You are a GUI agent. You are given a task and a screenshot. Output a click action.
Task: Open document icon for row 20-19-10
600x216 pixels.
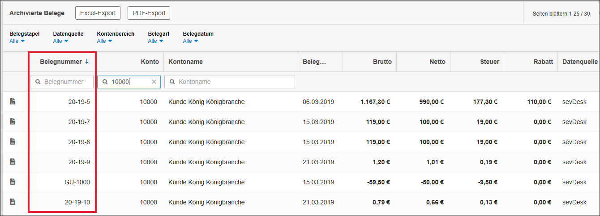point(13,202)
